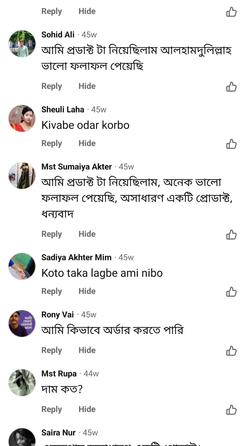The width and height of the screenshot is (248, 446).
Task: Hide Mst Rupa's comment
Action: (x=87, y=409)
